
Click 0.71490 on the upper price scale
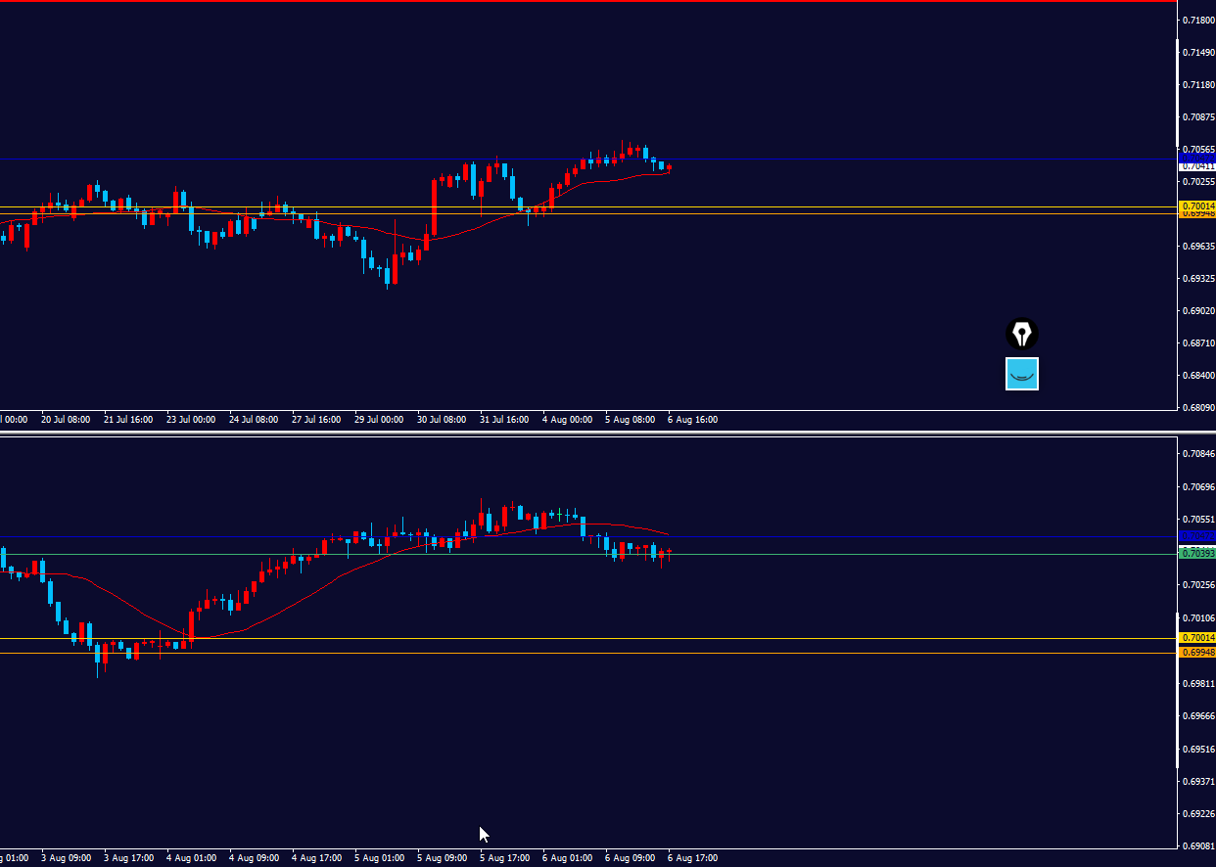[x=1198, y=52]
